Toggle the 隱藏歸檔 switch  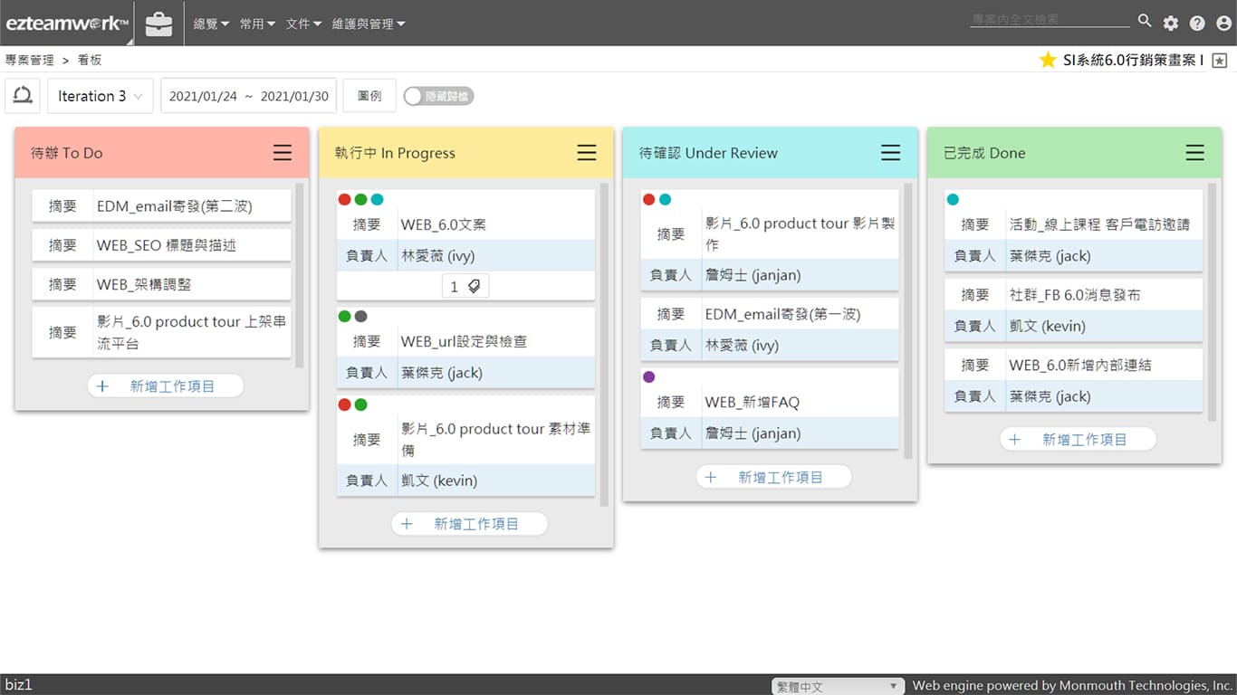438,96
